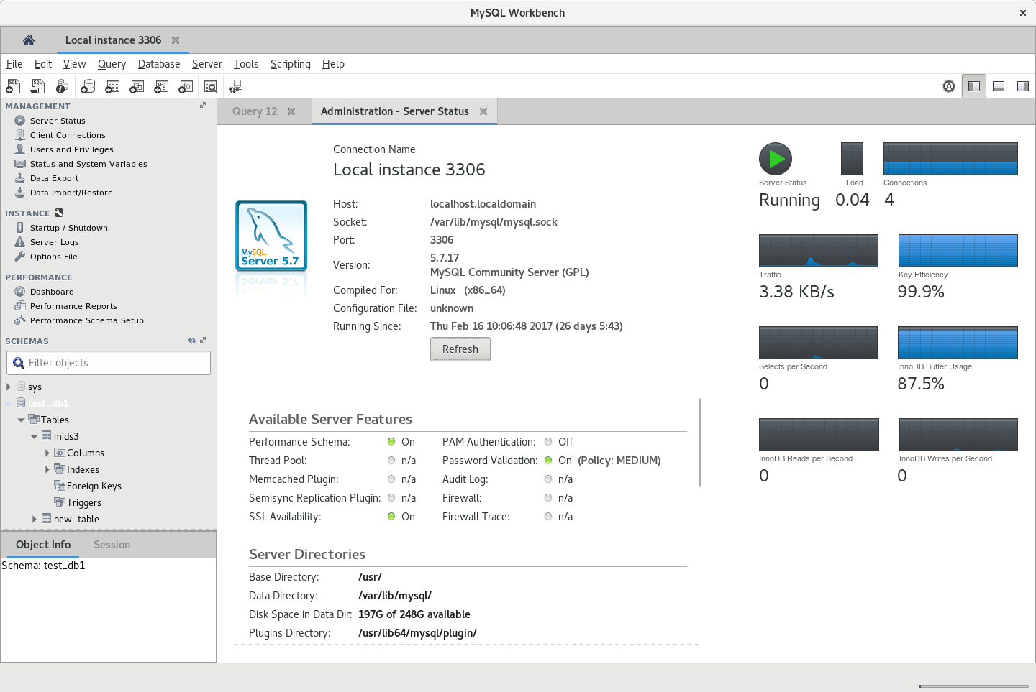Open the preferences gear icon
Viewport: 1036px width, 692px height.
click(949, 86)
